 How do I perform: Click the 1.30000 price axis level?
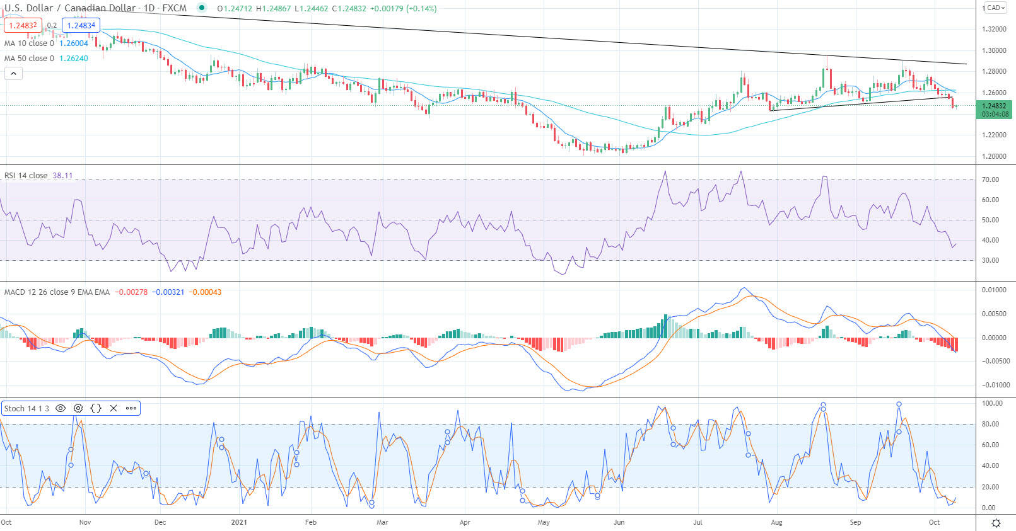(994, 50)
